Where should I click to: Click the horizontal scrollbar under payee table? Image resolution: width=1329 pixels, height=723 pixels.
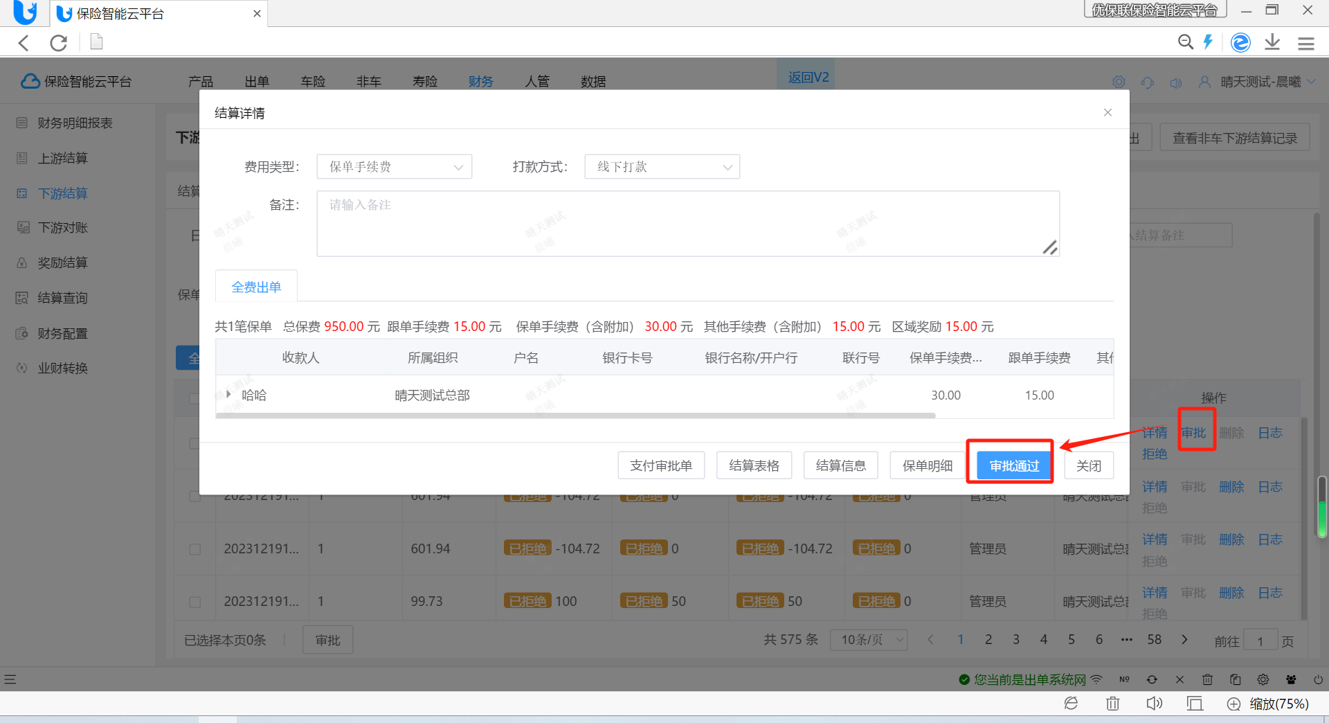[x=575, y=416]
